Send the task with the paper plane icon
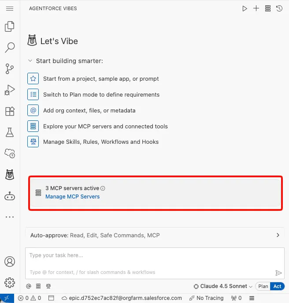 pyautogui.click(x=278, y=273)
